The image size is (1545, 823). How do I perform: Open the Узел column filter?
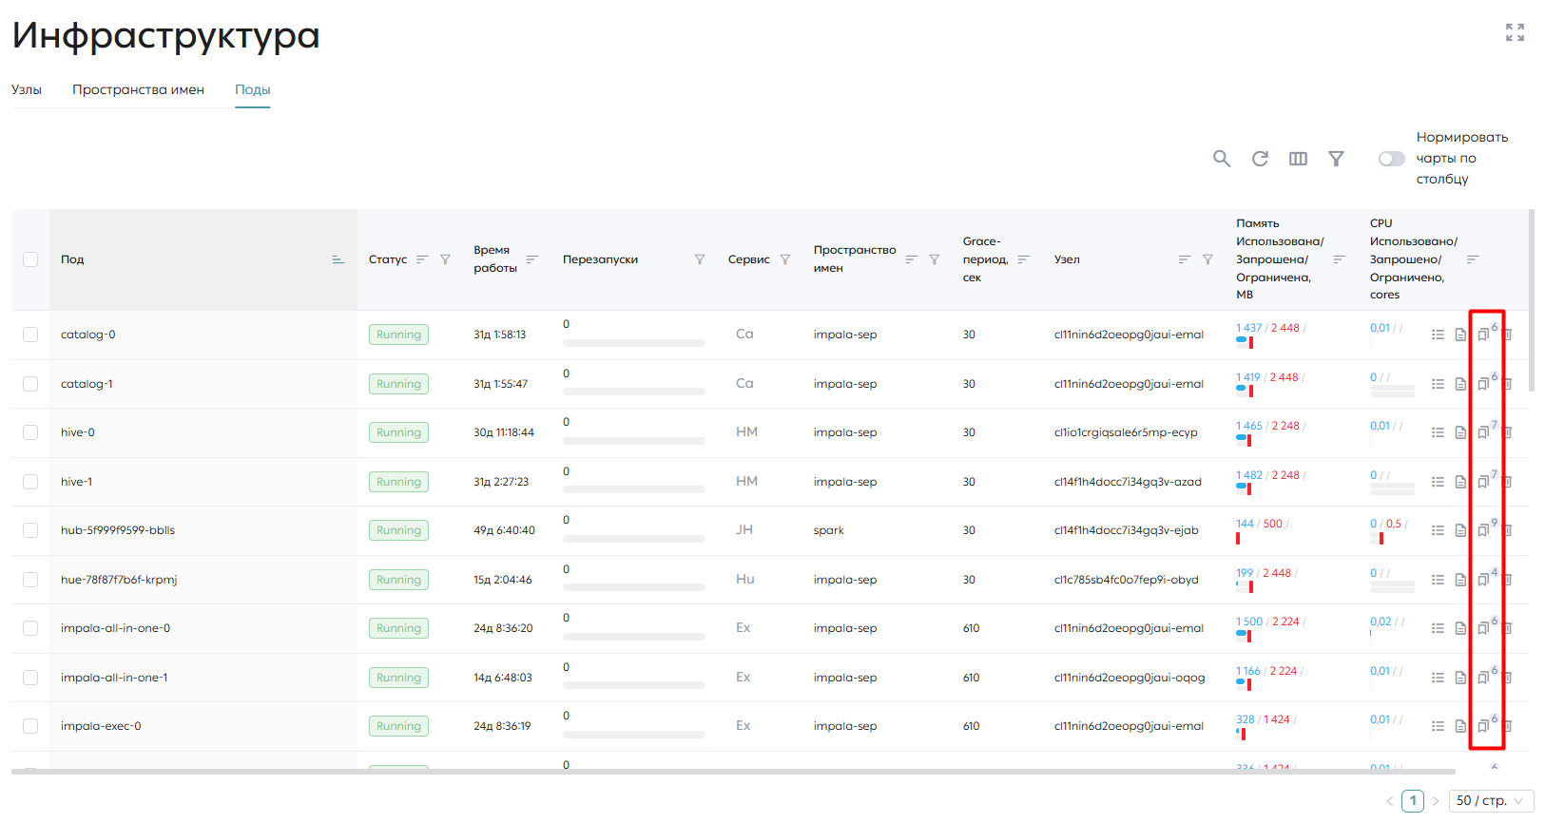pos(1207,259)
